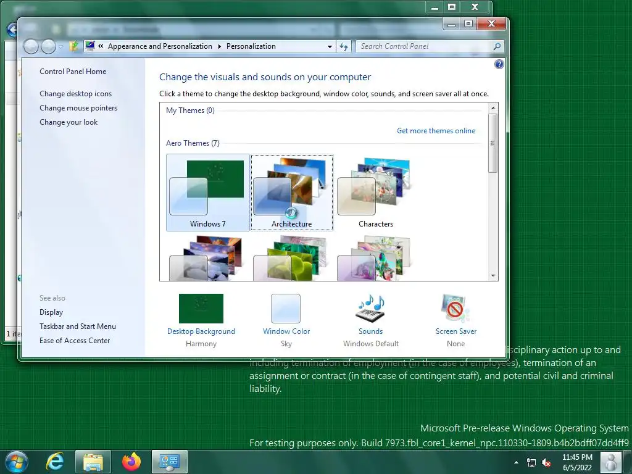Open the Window Color Sky swatch
This screenshot has height=474, width=632.
tap(286, 309)
